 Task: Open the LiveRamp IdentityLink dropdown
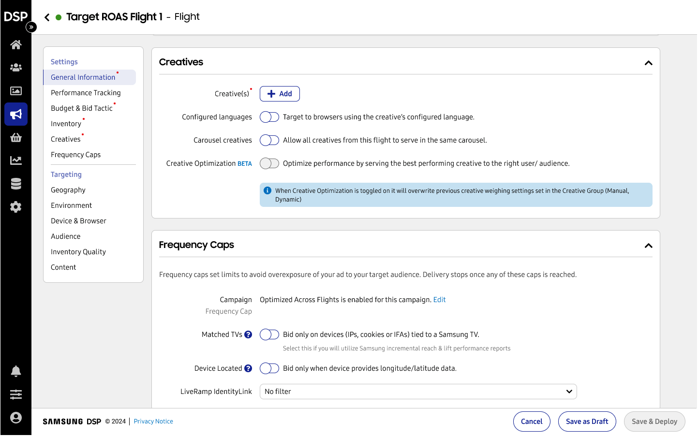tap(418, 392)
